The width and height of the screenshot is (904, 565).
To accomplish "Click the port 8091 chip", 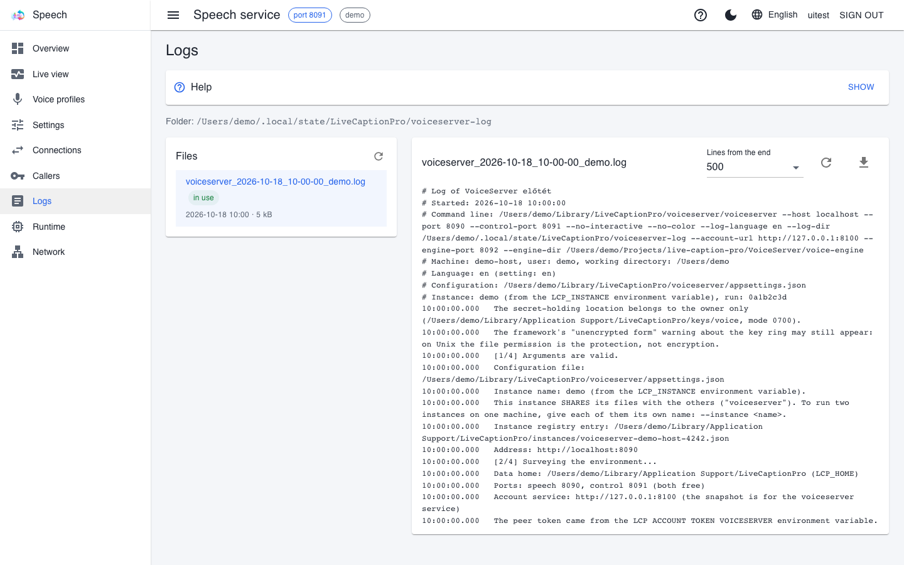I will coord(310,15).
